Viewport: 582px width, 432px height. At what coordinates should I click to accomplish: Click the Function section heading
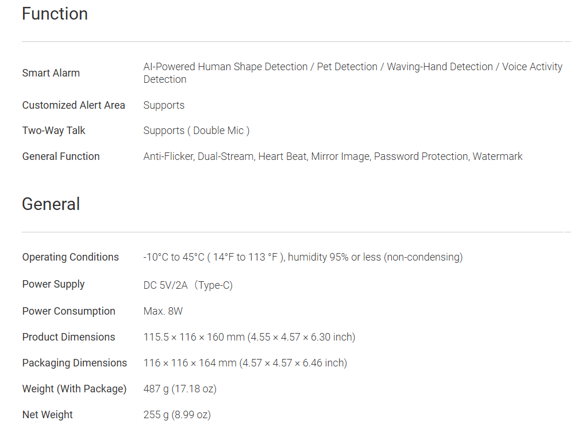tap(55, 14)
